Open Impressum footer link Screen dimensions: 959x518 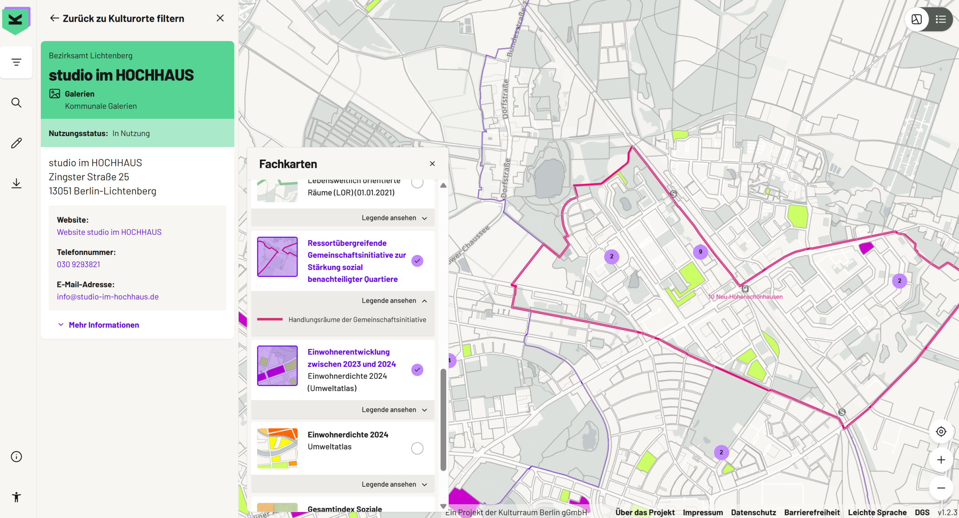(x=702, y=512)
